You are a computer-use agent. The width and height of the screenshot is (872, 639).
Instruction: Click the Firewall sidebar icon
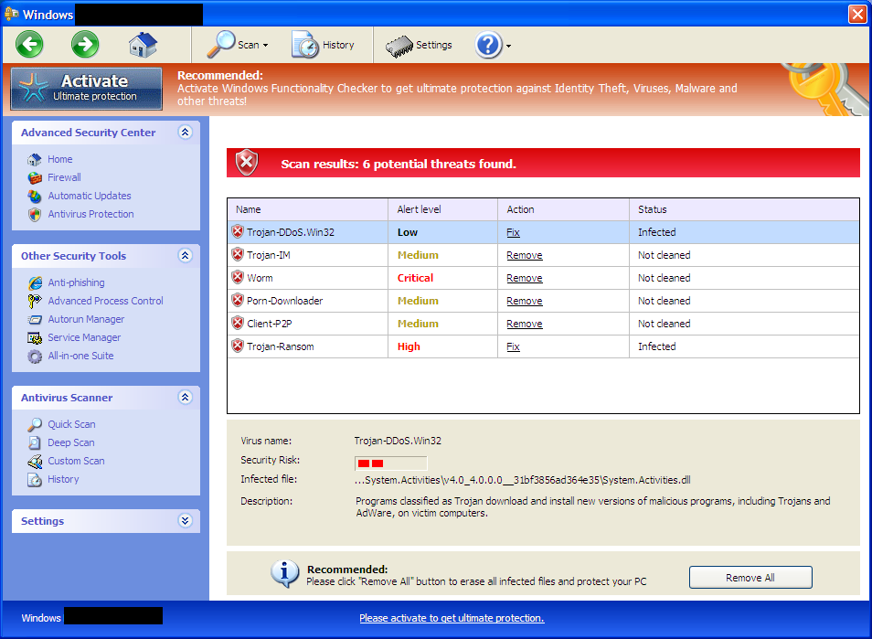[x=35, y=177]
